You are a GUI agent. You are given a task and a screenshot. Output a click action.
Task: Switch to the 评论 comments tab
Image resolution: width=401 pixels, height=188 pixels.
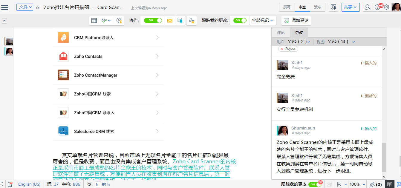coord(281,33)
